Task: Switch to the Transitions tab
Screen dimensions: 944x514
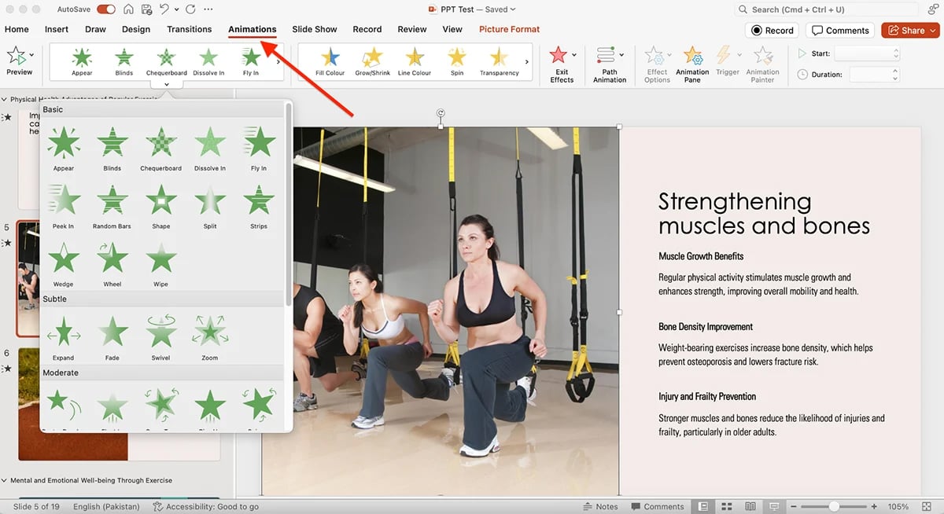Action: coord(189,29)
